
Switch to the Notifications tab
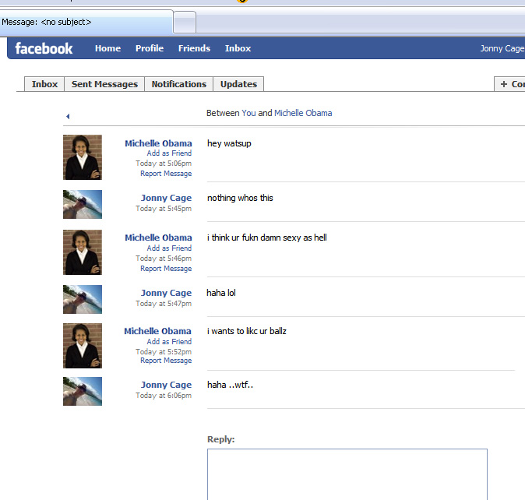point(178,84)
